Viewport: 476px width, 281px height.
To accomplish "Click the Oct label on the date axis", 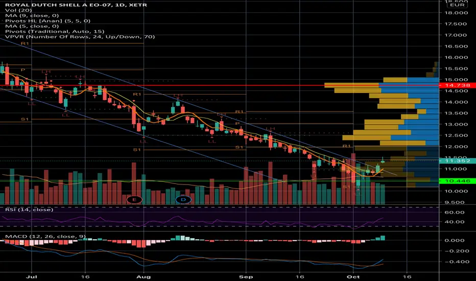I will pyautogui.click(x=353, y=277).
